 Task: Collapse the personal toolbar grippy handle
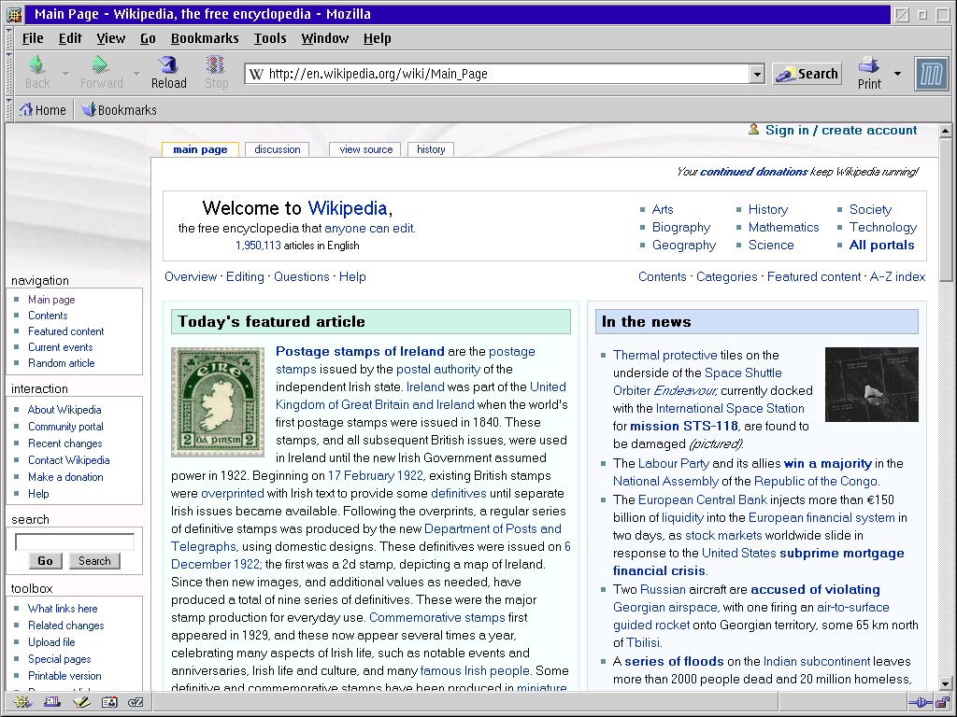[x=9, y=109]
